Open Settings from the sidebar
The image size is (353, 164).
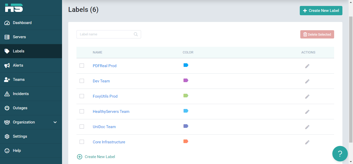click(31, 136)
